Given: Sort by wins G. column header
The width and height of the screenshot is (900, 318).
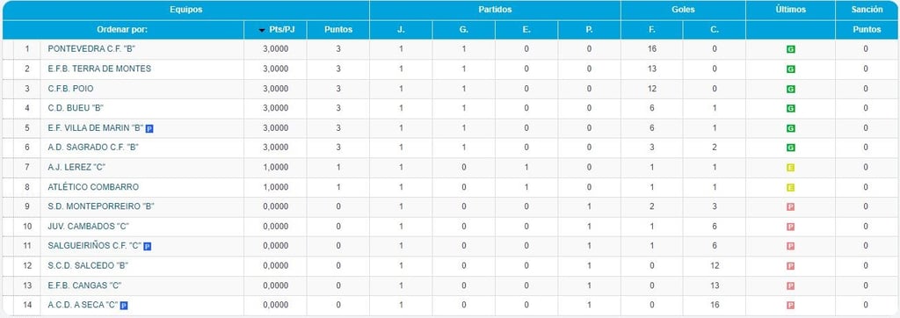Looking at the screenshot, I should pos(463,30).
